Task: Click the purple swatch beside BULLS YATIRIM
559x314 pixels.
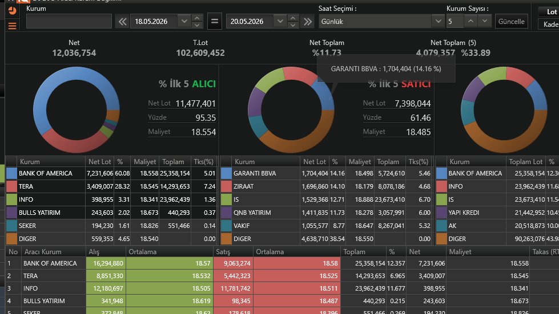Action: pos(11,213)
